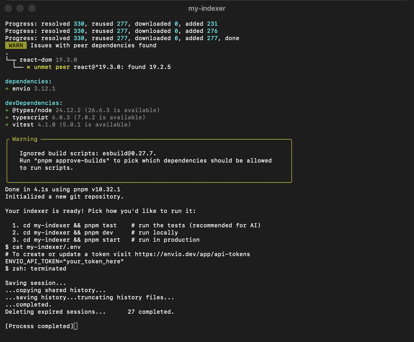
Task: Click the @types/node 24.12.2 line
Action: click(82, 110)
